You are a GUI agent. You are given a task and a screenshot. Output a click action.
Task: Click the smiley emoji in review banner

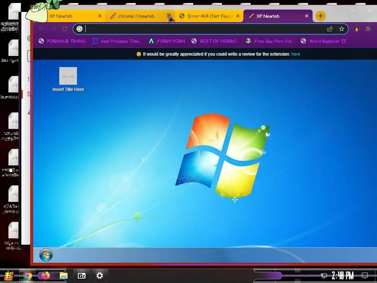[x=139, y=54]
